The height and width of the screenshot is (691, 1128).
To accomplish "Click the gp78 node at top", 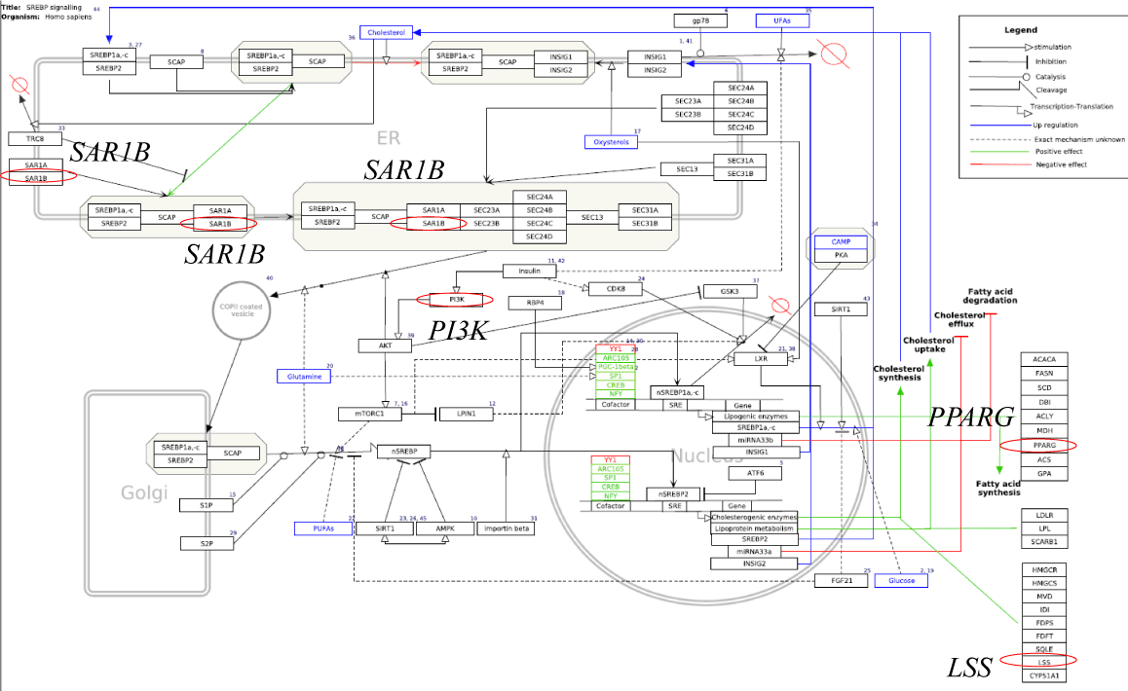I will (x=700, y=20).
